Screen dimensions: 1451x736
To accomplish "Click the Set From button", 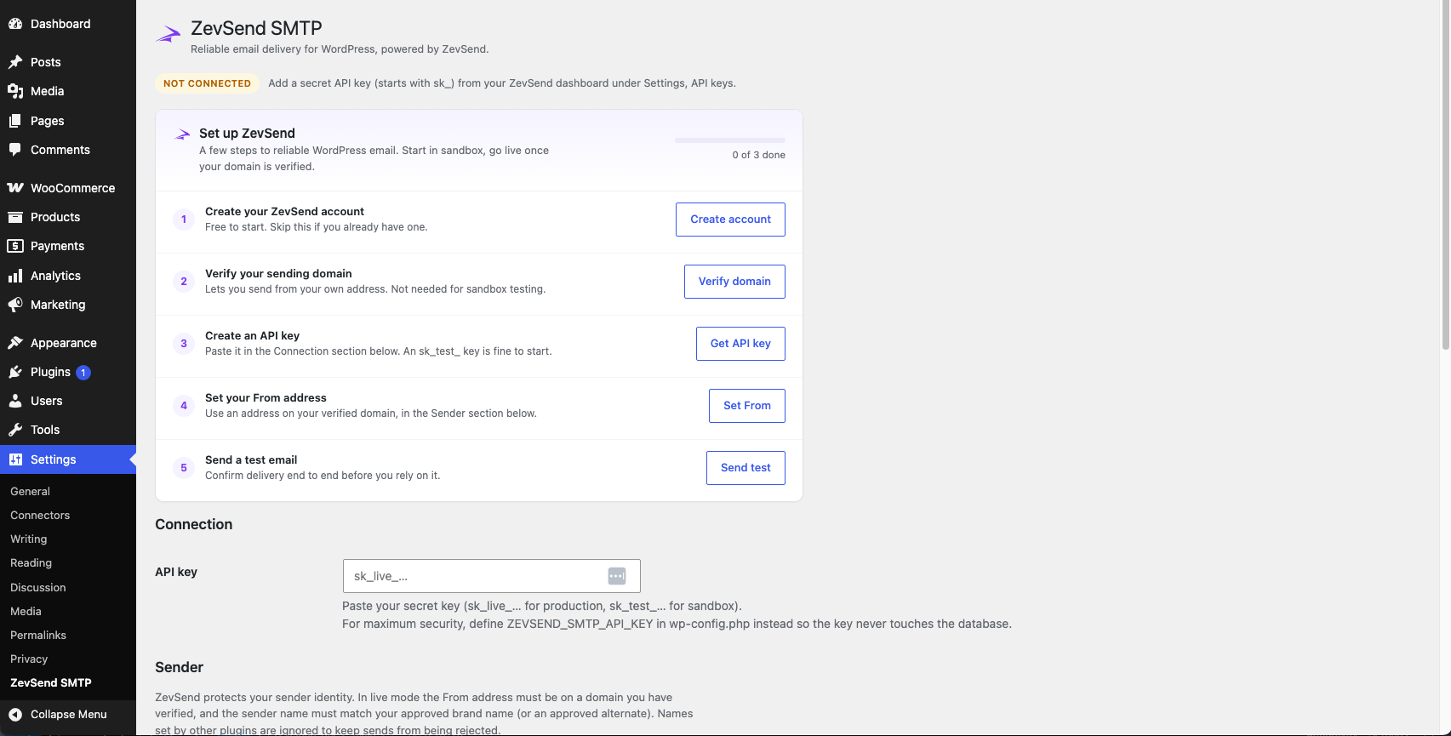I will (747, 406).
